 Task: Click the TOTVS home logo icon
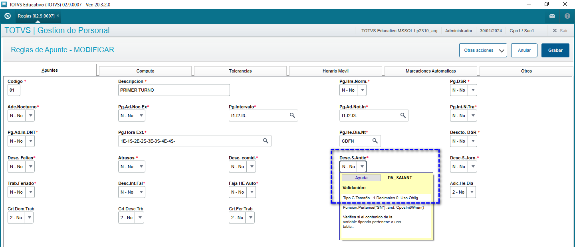7,16
